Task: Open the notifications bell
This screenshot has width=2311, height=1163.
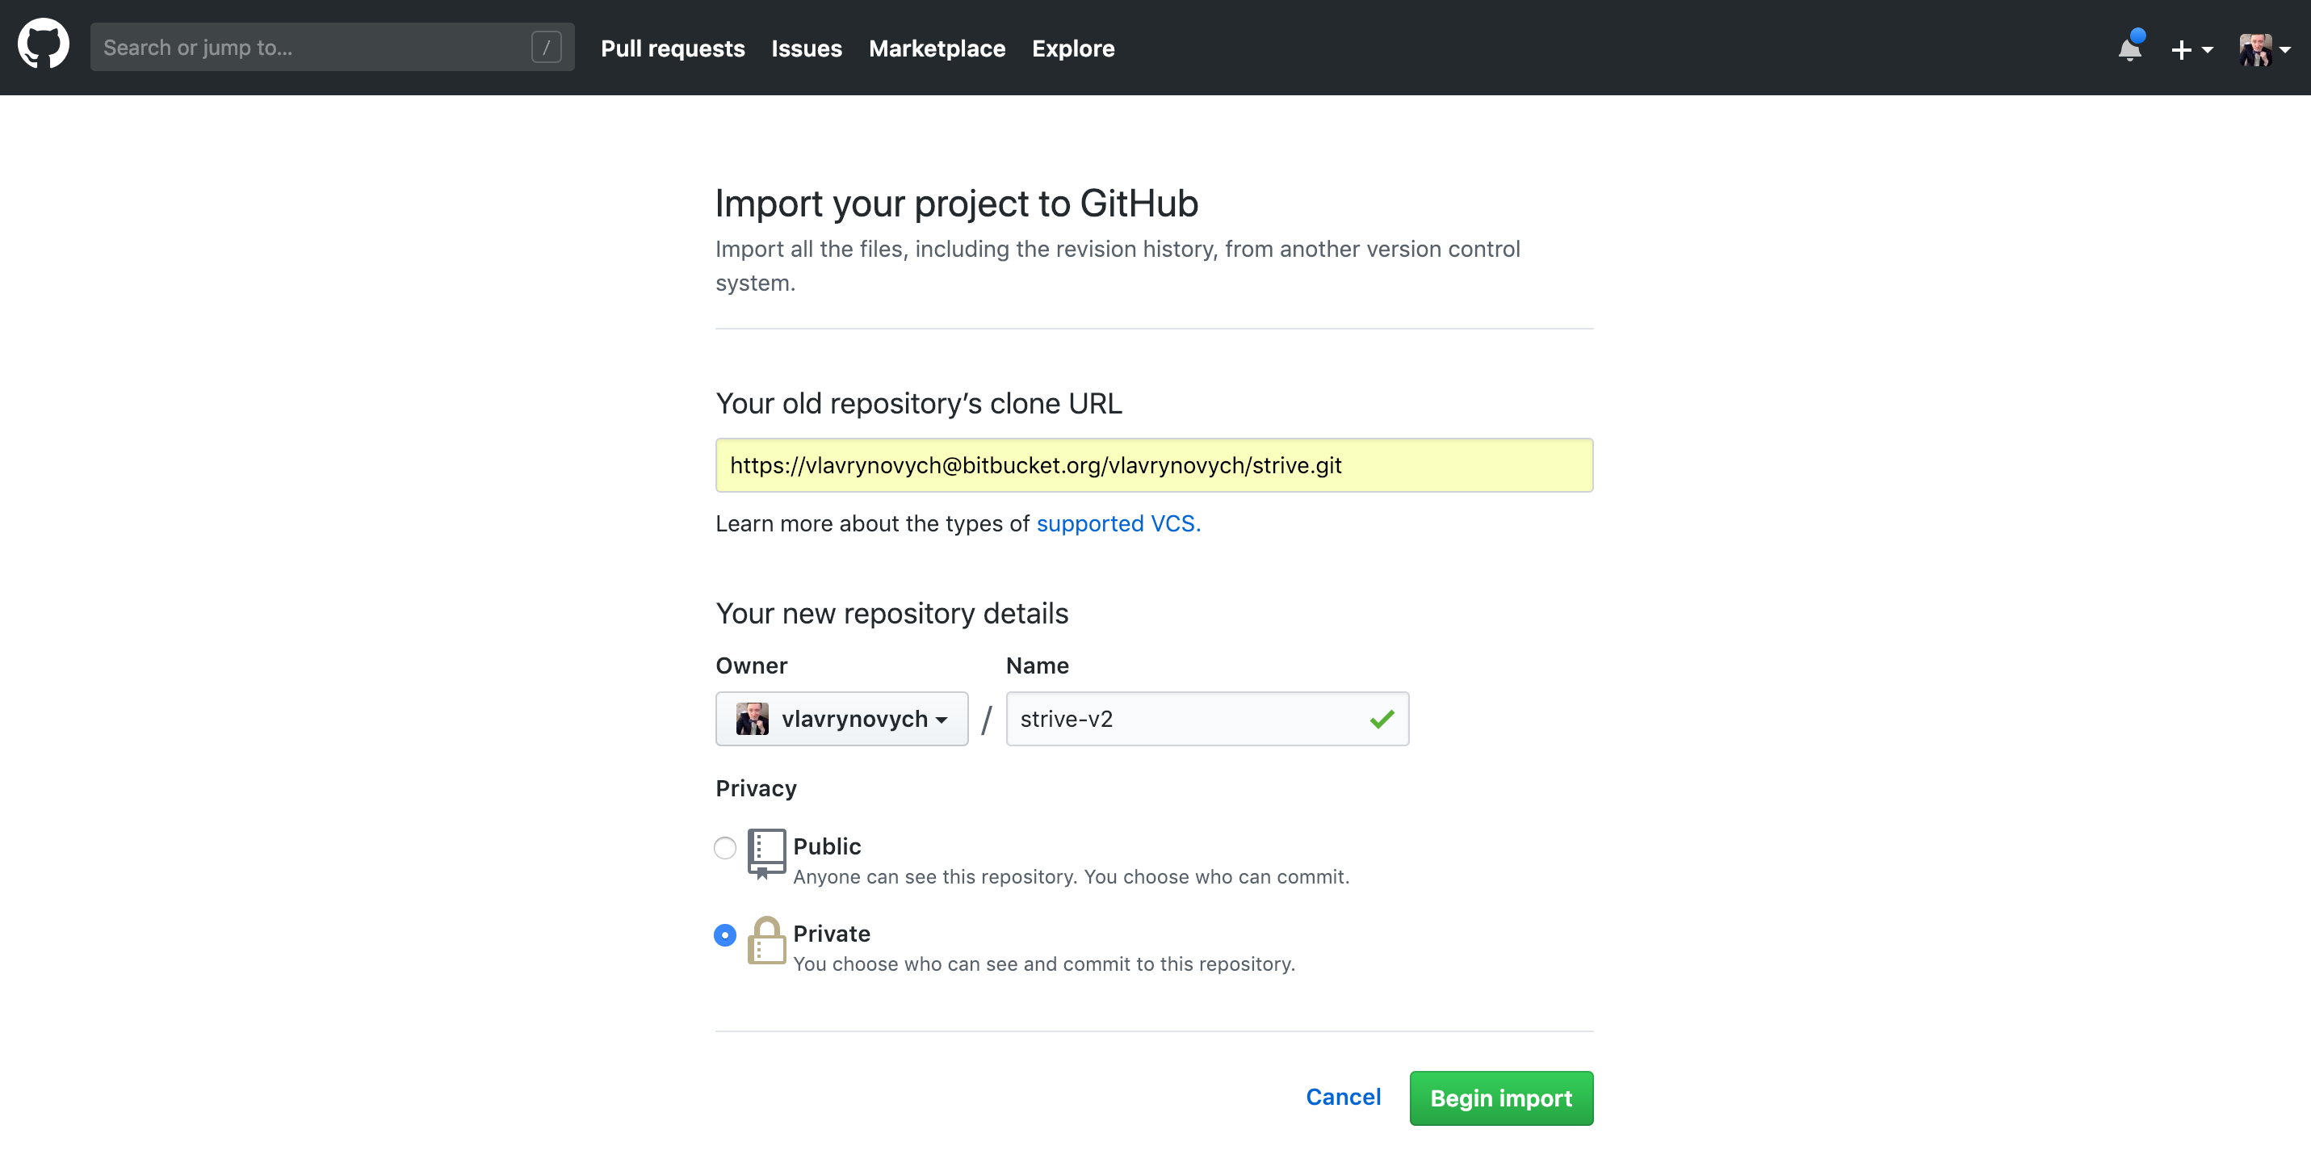Action: coord(2128,49)
